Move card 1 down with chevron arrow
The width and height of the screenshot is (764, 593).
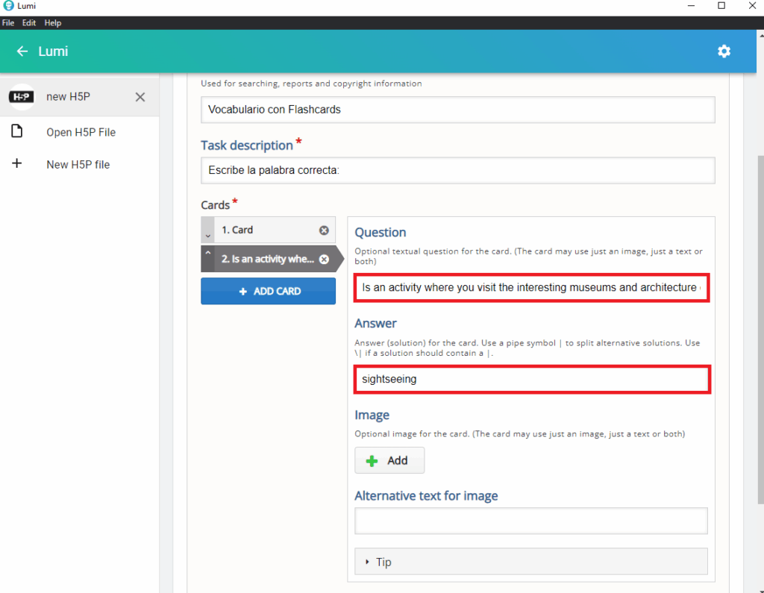[207, 235]
